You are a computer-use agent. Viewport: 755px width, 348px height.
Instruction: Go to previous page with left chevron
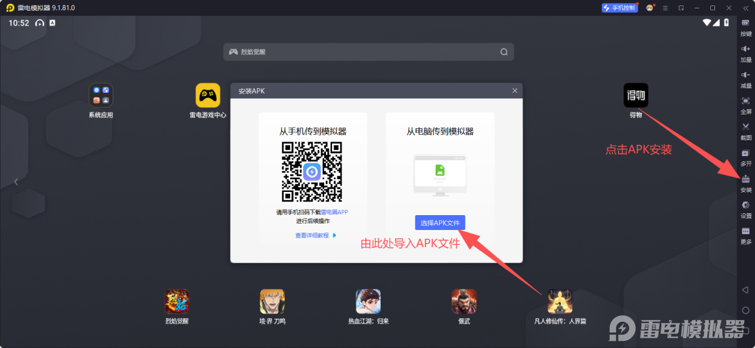[x=16, y=182]
